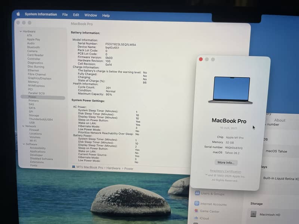Click the computer icon in path bar

click(73, 168)
